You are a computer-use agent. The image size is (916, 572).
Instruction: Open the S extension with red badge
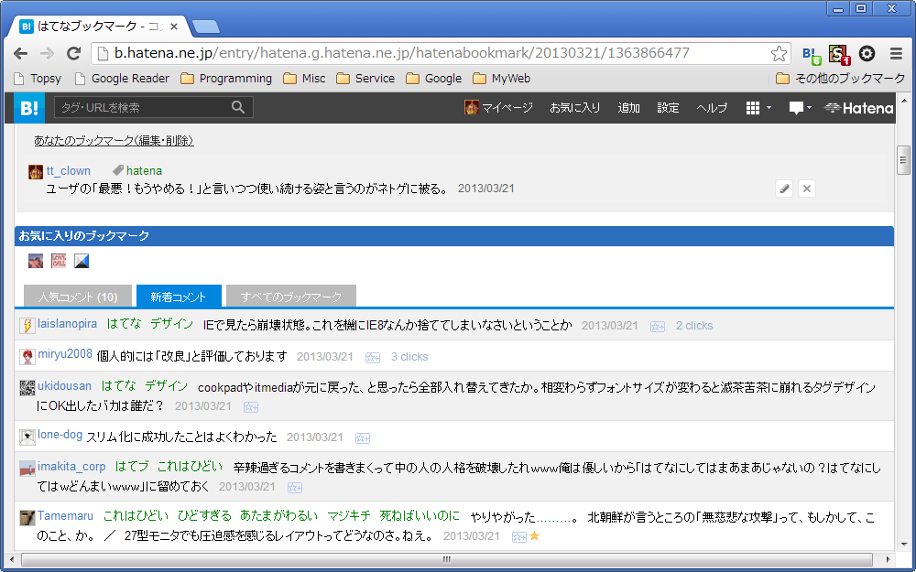pos(839,54)
